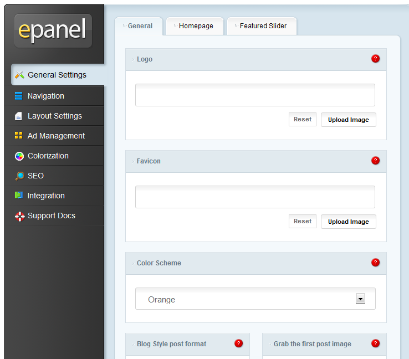Open the Integration section
The width and height of the screenshot is (409, 359).
[54, 196]
